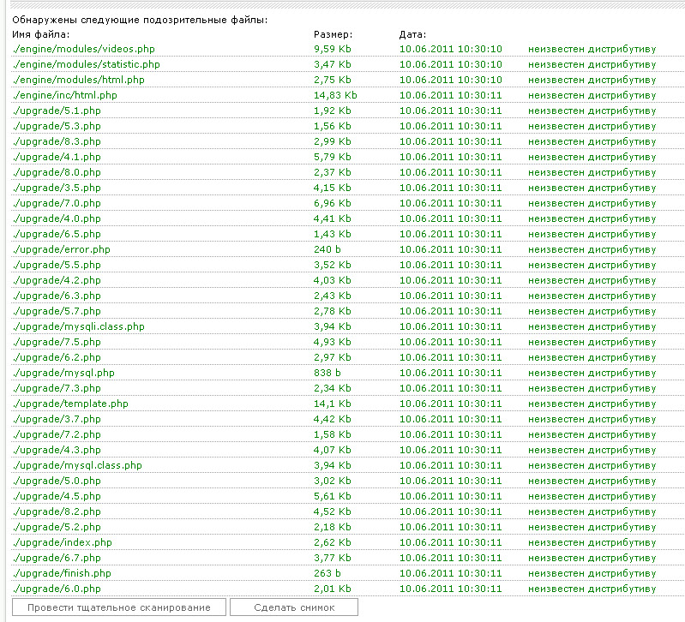This screenshot has height=622, width=685.
Task: Click the 'Дата:' column header
Action: click(412, 34)
